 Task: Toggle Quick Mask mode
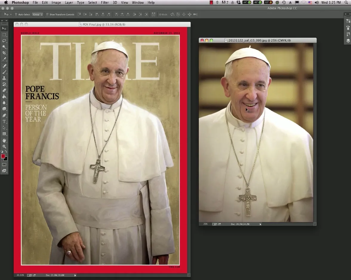tap(4, 164)
